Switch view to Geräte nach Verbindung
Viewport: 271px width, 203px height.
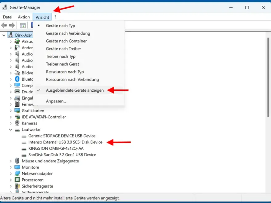click(x=68, y=33)
